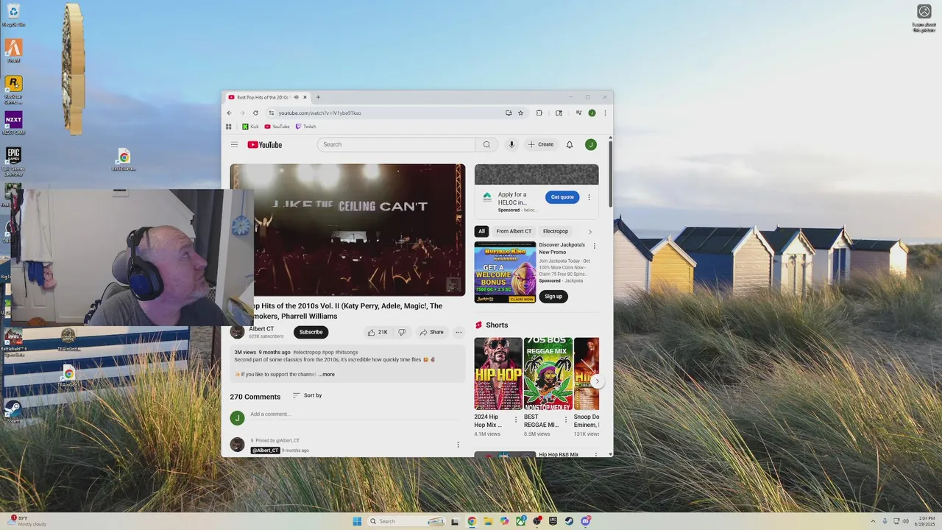Image resolution: width=942 pixels, height=530 pixels.
Task: Click the Chrome profile avatar in toolbar
Action: tap(592, 113)
